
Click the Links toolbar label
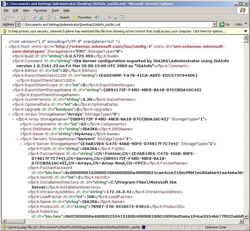point(239,24)
